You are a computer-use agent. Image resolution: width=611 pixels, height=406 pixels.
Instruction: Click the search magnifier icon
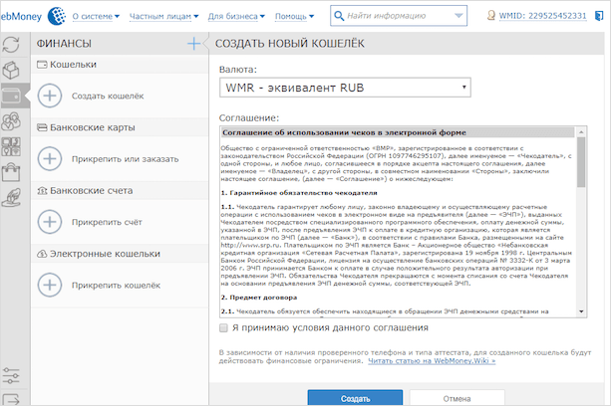tap(339, 16)
